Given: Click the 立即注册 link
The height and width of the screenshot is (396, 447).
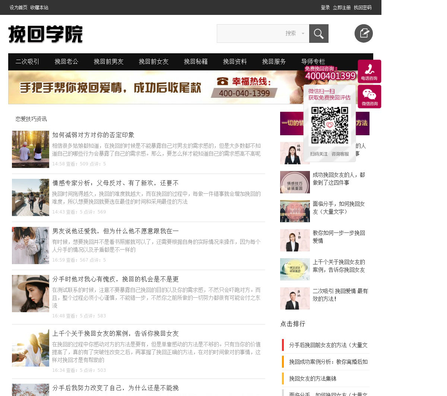Looking at the screenshot, I should (342, 7).
